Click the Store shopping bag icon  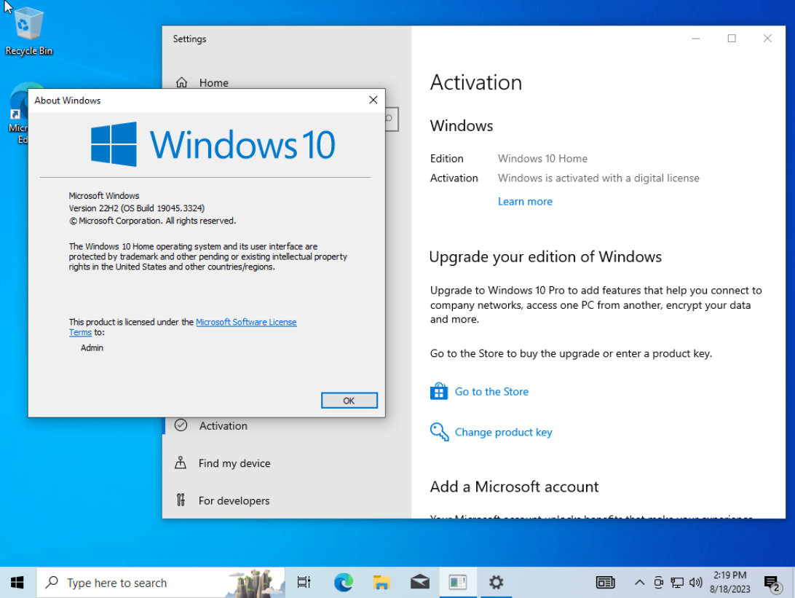438,391
